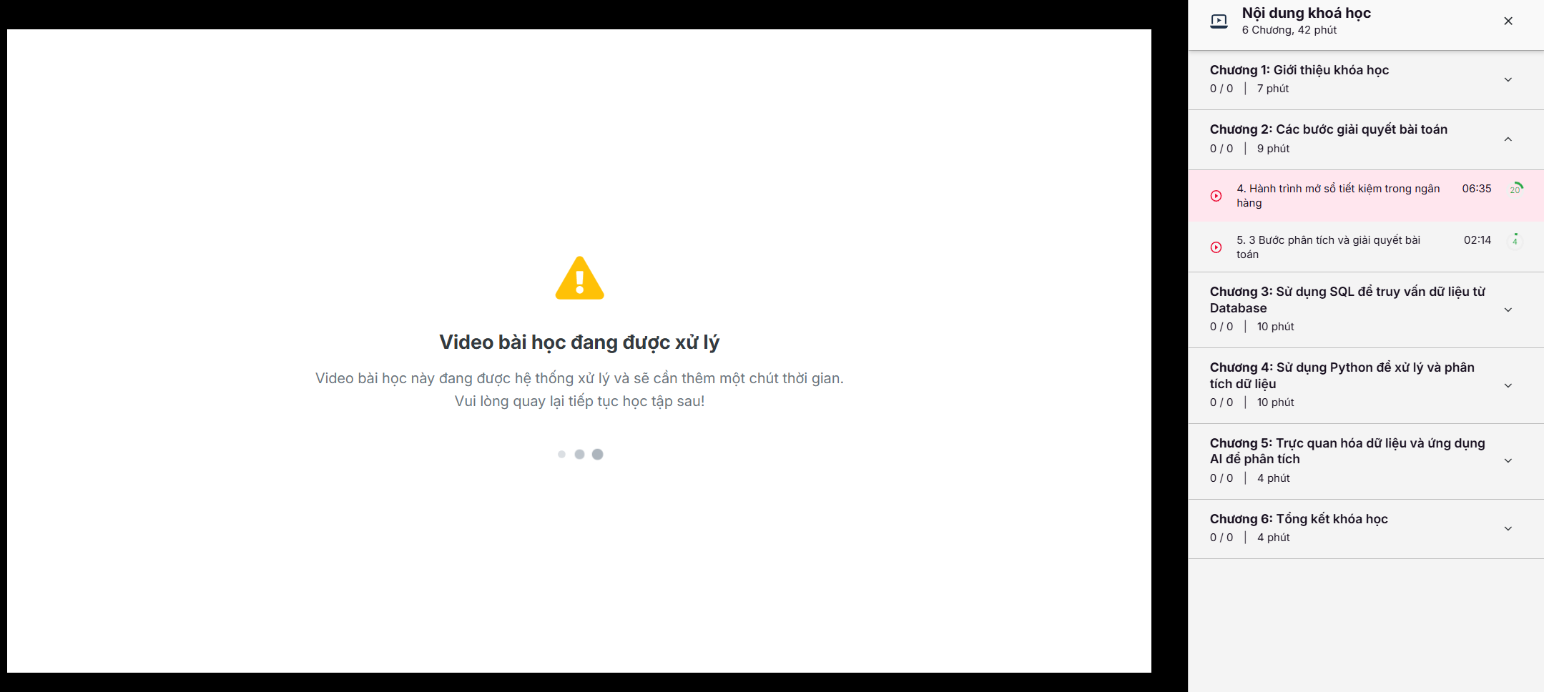Close the Nội dung khoá học panel

1508,21
